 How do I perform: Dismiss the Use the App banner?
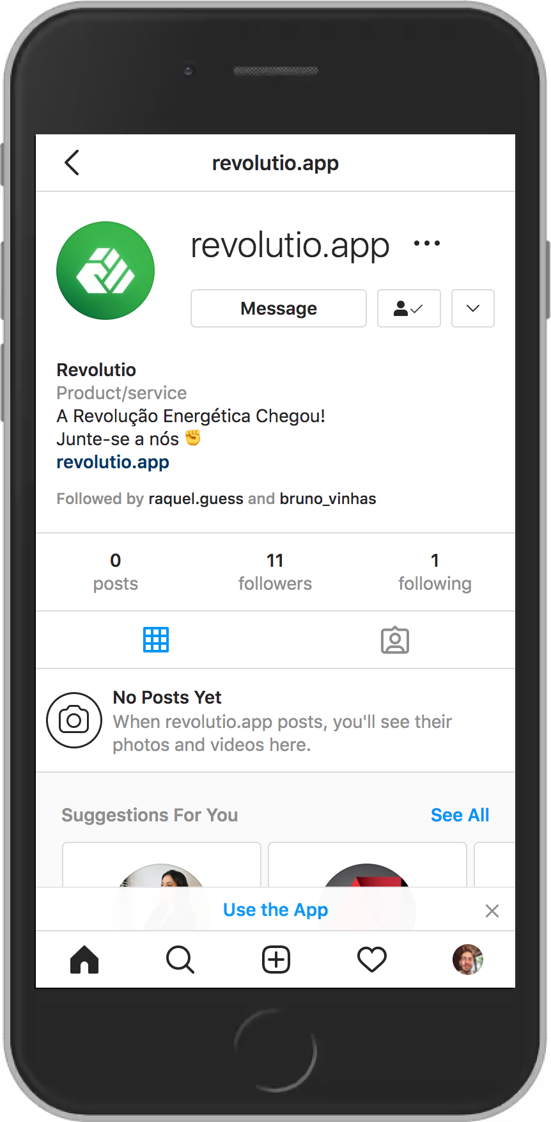492,911
